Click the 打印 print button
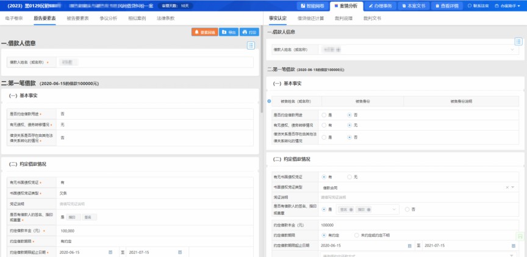The height and width of the screenshot is (257, 527). coord(249,32)
